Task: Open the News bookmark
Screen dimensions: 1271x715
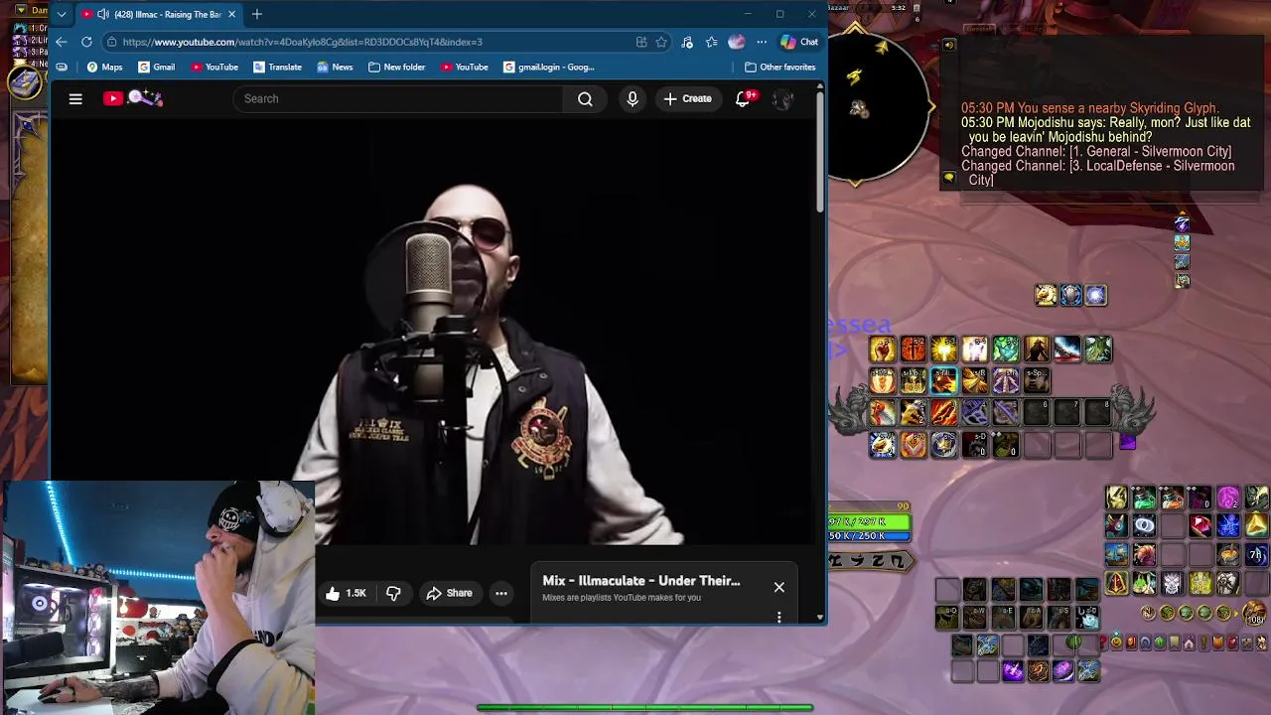Action: click(x=335, y=67)
